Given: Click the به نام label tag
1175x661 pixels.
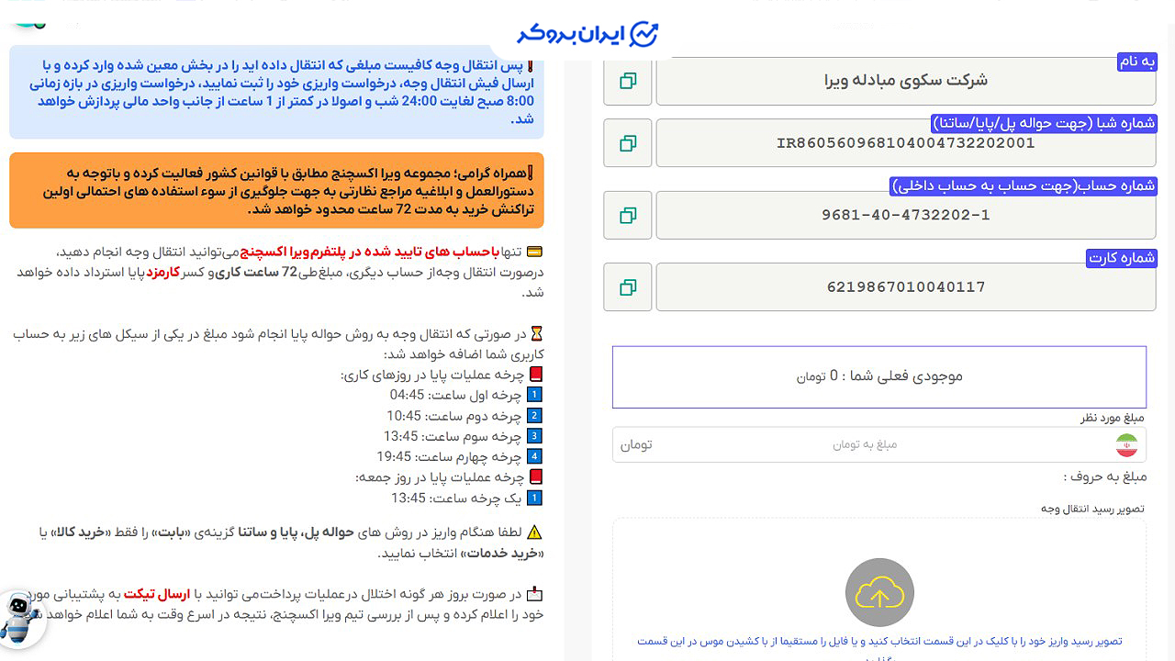Looking at the screenshot, I should 1136,62.
